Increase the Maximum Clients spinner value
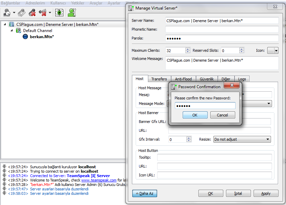 [187, 49]
